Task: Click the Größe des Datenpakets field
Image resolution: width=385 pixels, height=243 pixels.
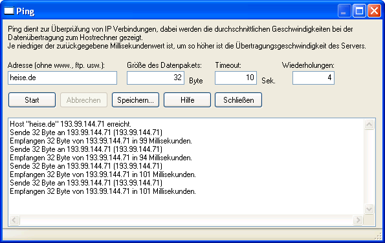Action: 156,78
